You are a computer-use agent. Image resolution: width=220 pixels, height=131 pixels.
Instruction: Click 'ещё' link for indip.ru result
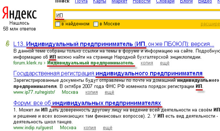coord(107,128)
